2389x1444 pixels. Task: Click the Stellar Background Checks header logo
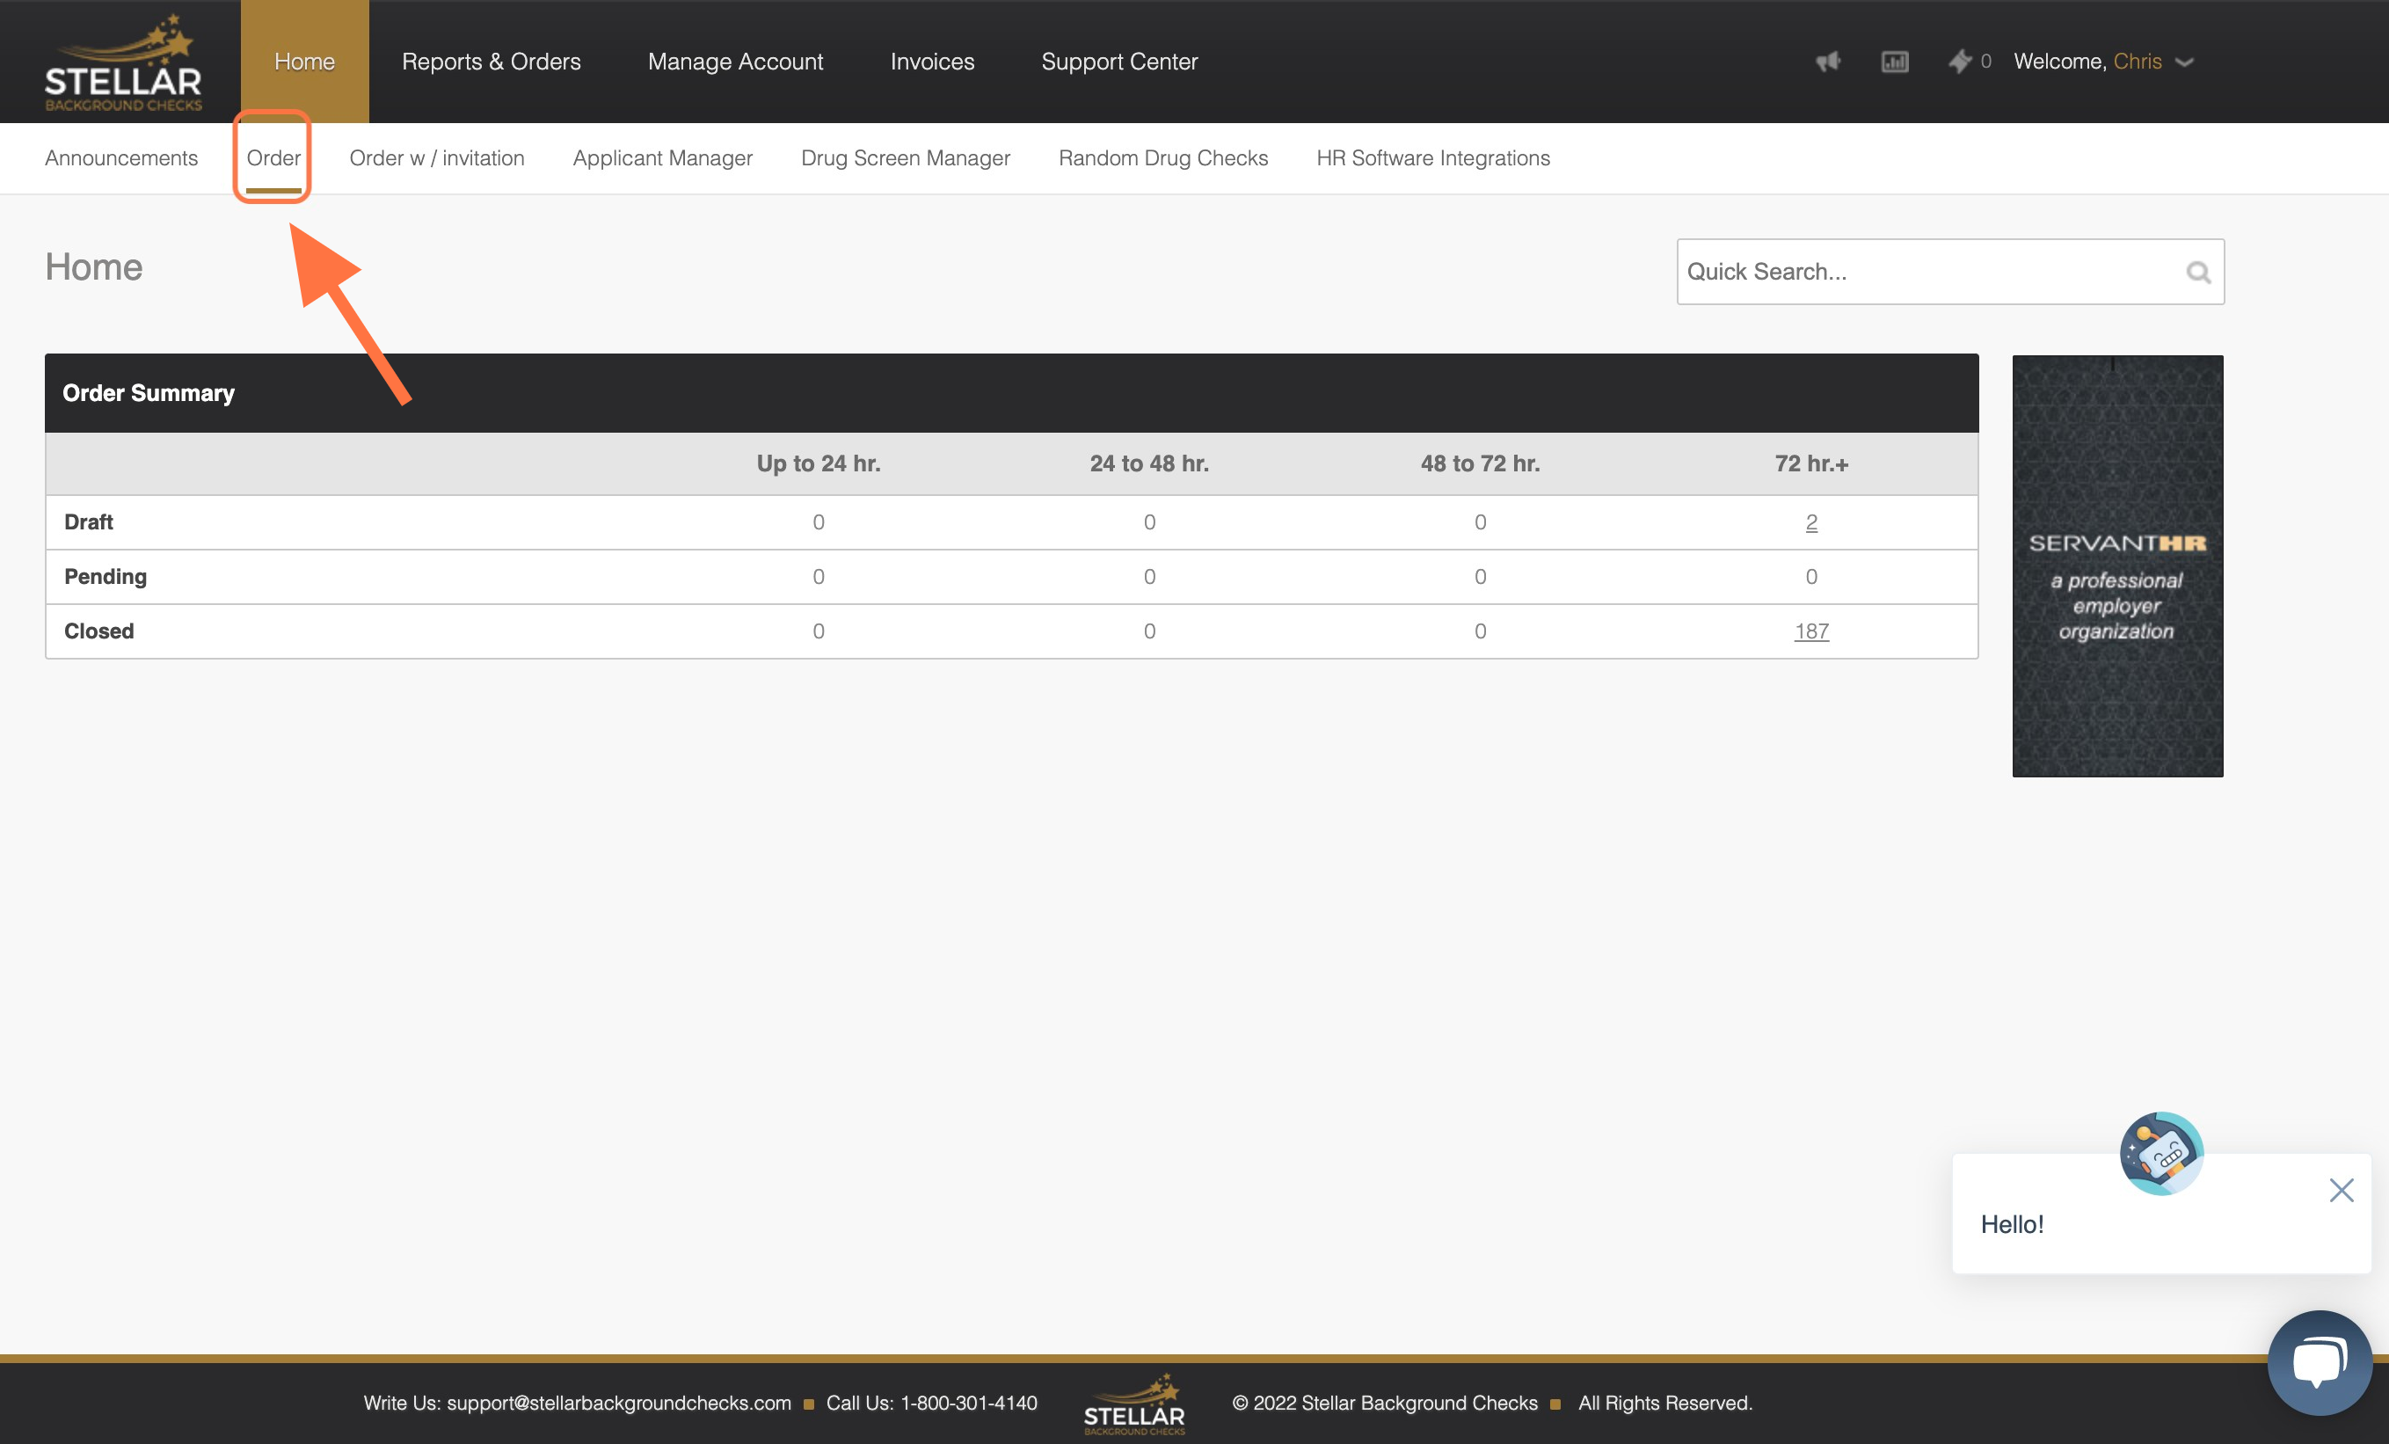click(x=123, y=62)
